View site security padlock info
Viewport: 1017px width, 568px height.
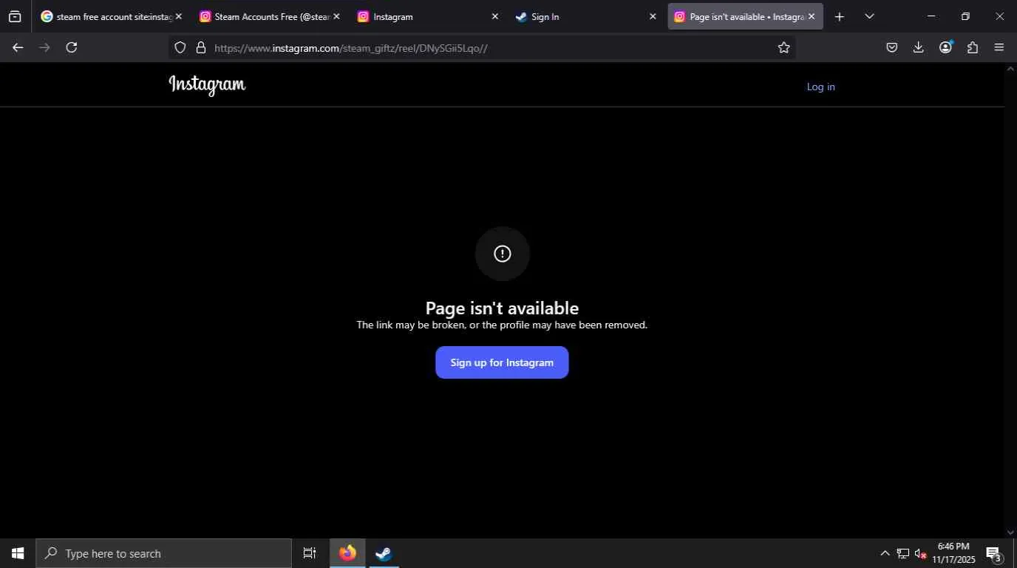tap(200, 48)
